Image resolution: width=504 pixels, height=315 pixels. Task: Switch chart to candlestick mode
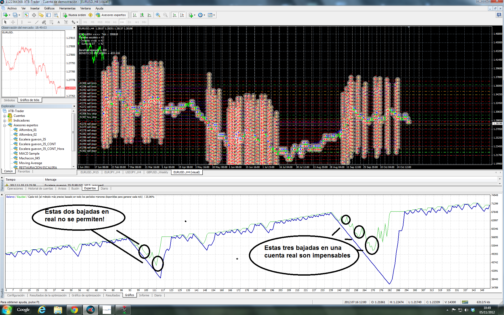pyautogui.click(x=142, y=15)
